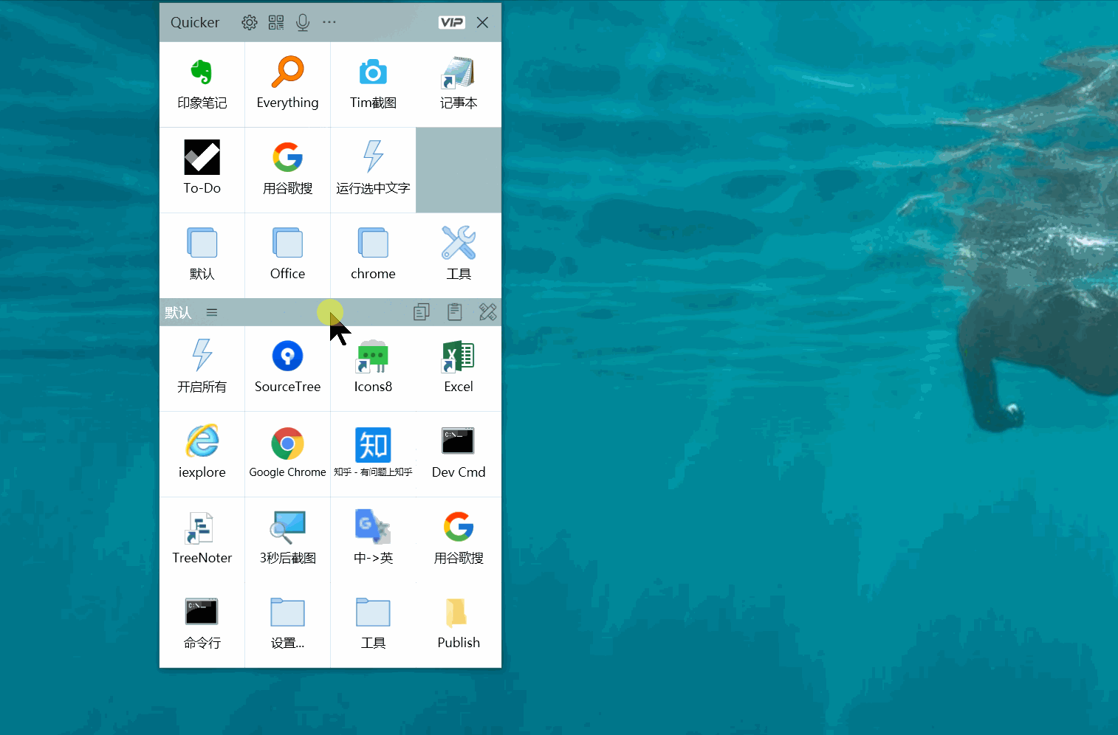Activate the microphone voice input icon

tap(303, 22)
